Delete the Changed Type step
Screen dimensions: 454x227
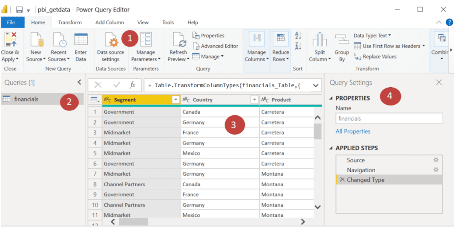(x=342, y=180)
